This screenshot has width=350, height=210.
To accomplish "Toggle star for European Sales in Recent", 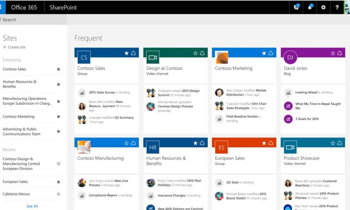I will [x=59, y=182].
